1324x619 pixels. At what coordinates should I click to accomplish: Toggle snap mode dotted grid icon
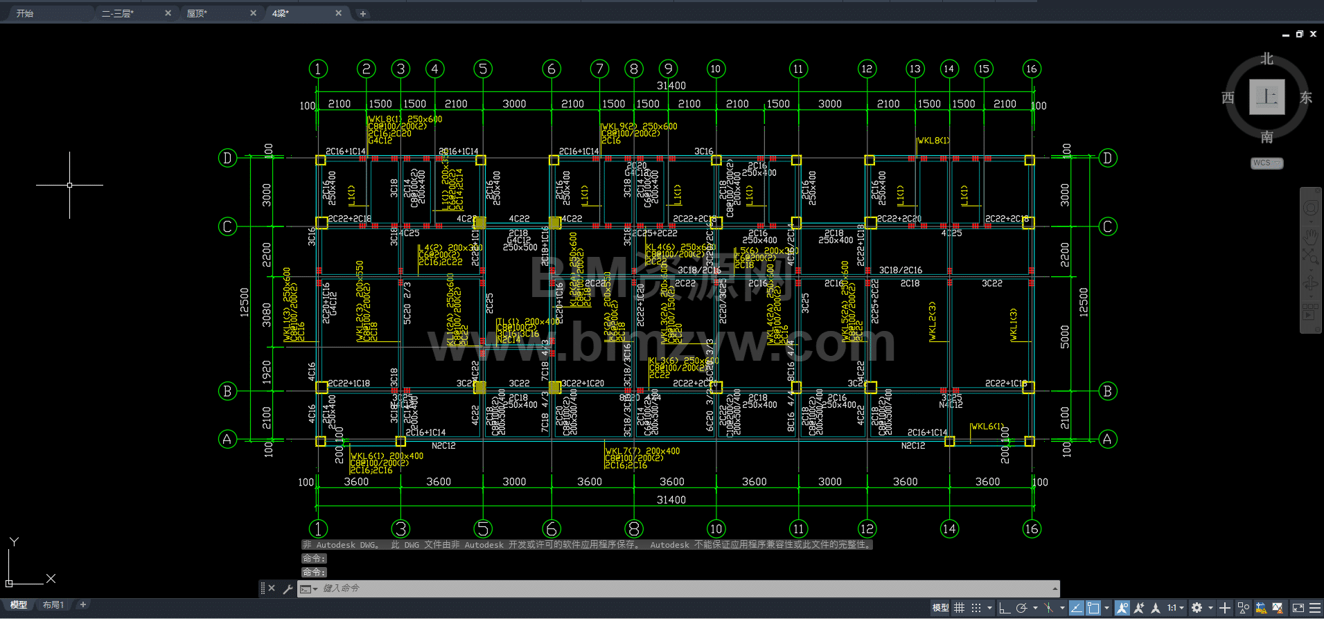(x=976, y=608)
